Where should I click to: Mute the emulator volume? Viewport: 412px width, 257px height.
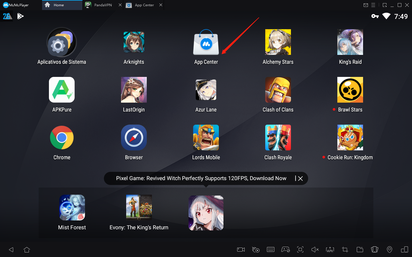[315, 249]
